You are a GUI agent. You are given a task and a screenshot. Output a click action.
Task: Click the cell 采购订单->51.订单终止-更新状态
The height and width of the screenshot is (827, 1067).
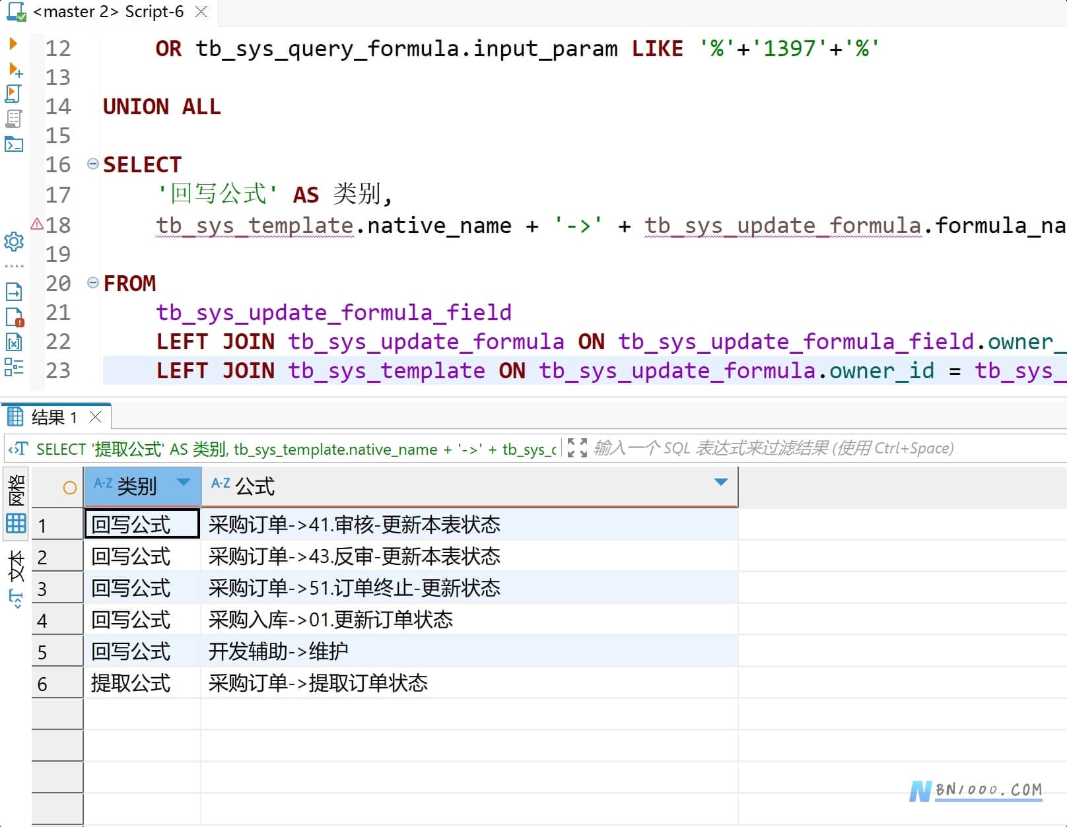[469, 588]
